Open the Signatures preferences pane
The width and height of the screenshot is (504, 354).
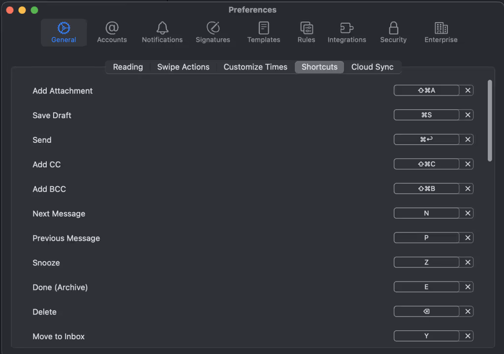pyautogui.click(x=213, y=32)
